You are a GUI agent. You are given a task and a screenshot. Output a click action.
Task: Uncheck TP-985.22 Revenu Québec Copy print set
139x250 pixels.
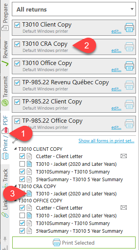pyautogui.click(x=17, y=83)
